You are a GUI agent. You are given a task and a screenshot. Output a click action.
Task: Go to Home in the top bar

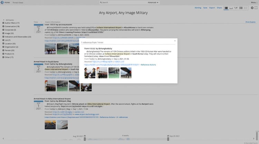click(7, 2)
